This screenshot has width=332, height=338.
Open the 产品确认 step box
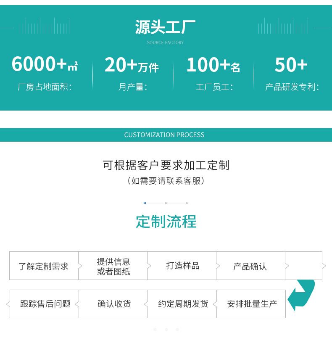pos(250,266)
